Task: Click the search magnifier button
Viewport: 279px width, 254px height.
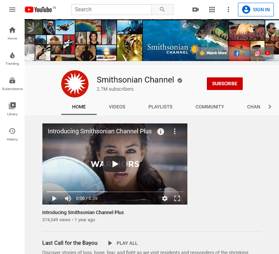Action: [162, 10]
